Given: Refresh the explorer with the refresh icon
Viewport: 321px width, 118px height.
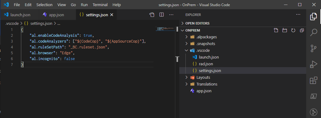Looking at the screenshot, I should pyautogui.click(x=293, y=30).
